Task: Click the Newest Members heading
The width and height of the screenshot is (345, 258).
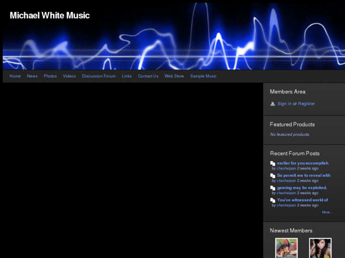Action: pyautogui.click(x=291, y=231)
